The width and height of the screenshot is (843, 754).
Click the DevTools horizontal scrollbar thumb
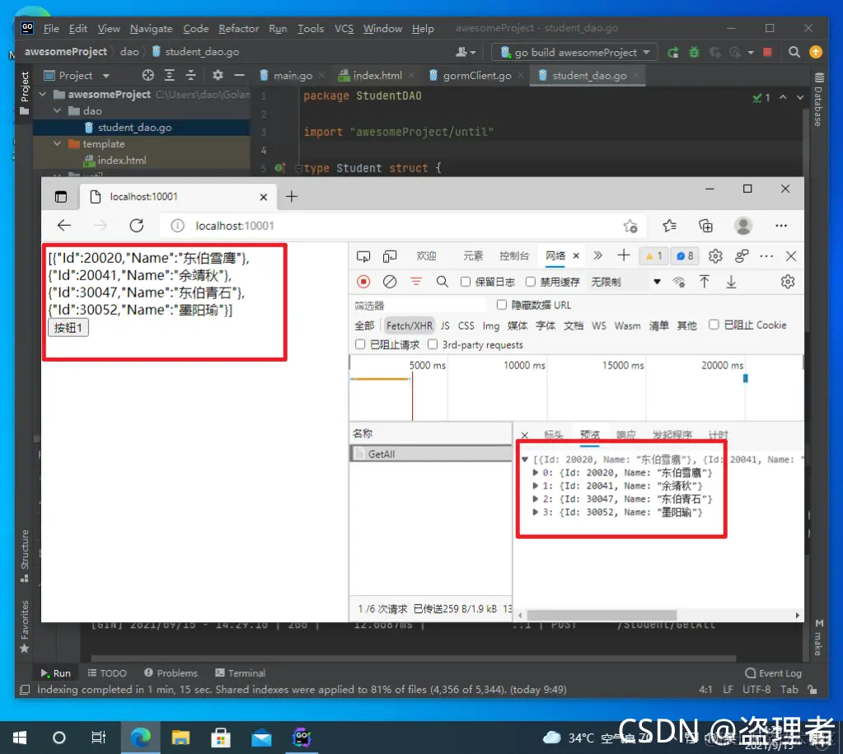602,616
